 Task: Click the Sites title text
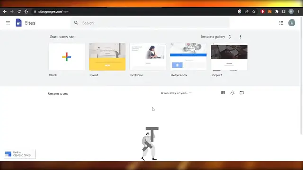point(30,23)
